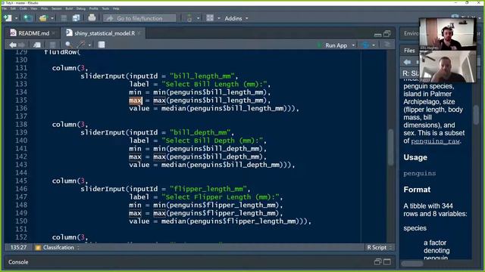Print the current file
This screenshot has width=485, height=272.
point(92,18)
